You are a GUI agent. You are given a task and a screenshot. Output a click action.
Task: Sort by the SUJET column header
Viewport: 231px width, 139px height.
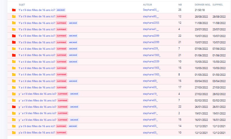(22, 5)
